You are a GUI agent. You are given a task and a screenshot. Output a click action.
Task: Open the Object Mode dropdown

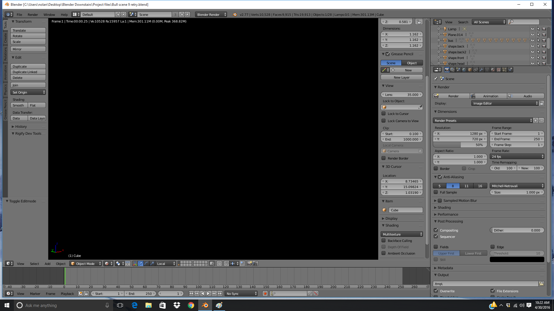click(x=86, y=263)
